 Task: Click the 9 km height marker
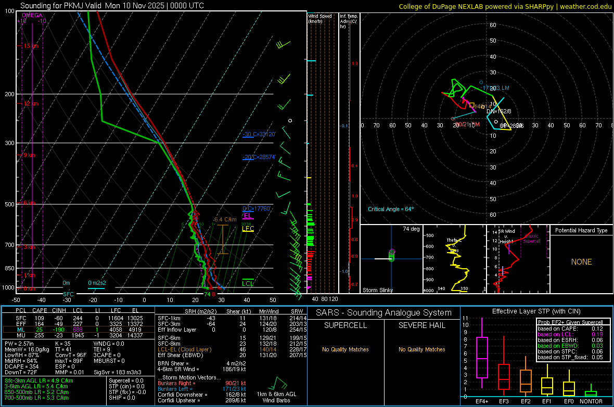pyautogui.click(x=29, y=155)
